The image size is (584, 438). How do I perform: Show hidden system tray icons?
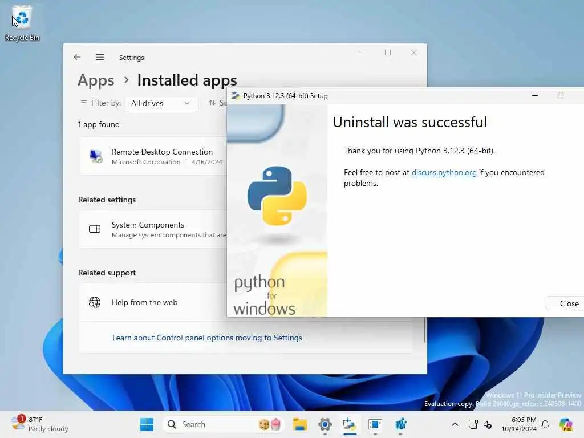(455, 424)
